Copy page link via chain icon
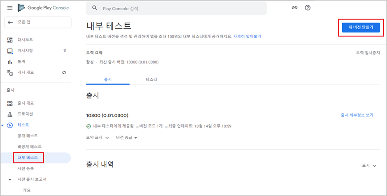This screenshot has height=196, width=387. [294, 8]
